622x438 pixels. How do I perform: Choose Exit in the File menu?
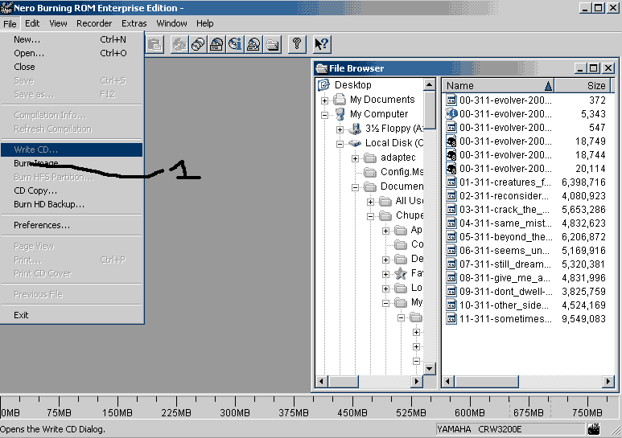tap(72, 315)
